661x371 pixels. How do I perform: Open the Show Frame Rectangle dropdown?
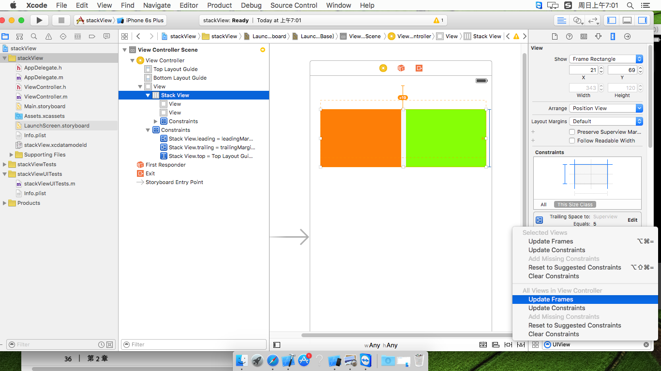[606, 59]
